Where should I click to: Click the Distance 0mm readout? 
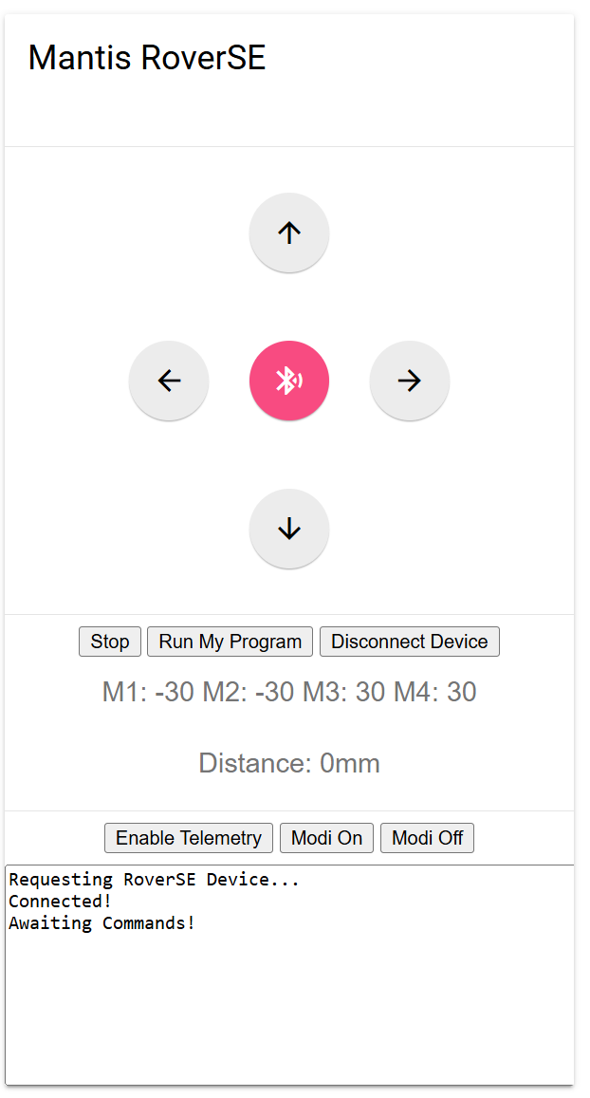[x=289, y=763]
